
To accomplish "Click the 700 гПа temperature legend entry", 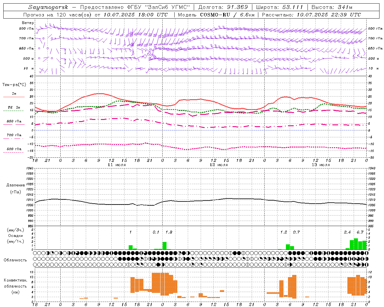I will coord(14,135).
